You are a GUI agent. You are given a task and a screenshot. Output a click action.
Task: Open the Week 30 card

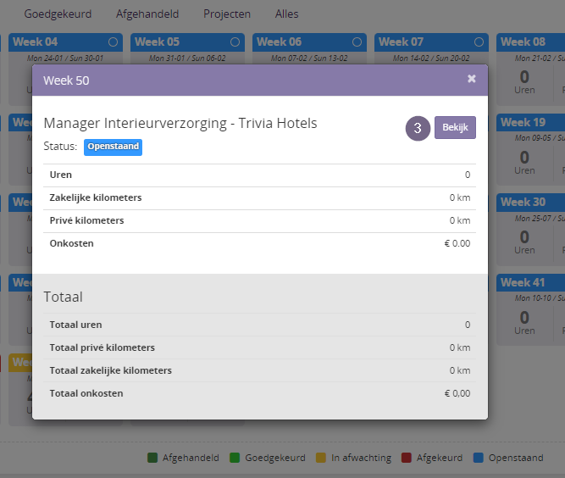pos(530,230)
